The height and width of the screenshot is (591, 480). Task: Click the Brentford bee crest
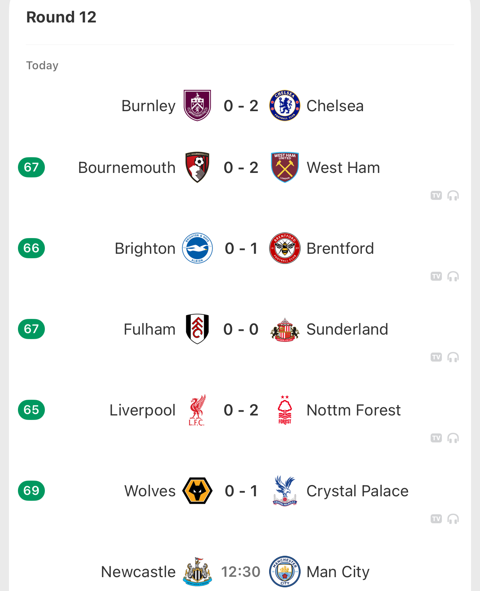tap(285, 248)
